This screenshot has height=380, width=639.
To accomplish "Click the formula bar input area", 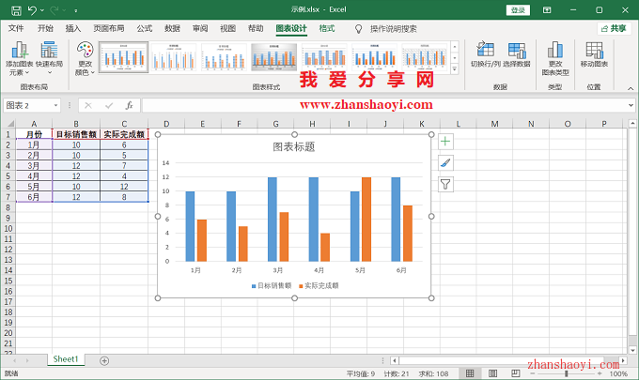I will [384, 106].
